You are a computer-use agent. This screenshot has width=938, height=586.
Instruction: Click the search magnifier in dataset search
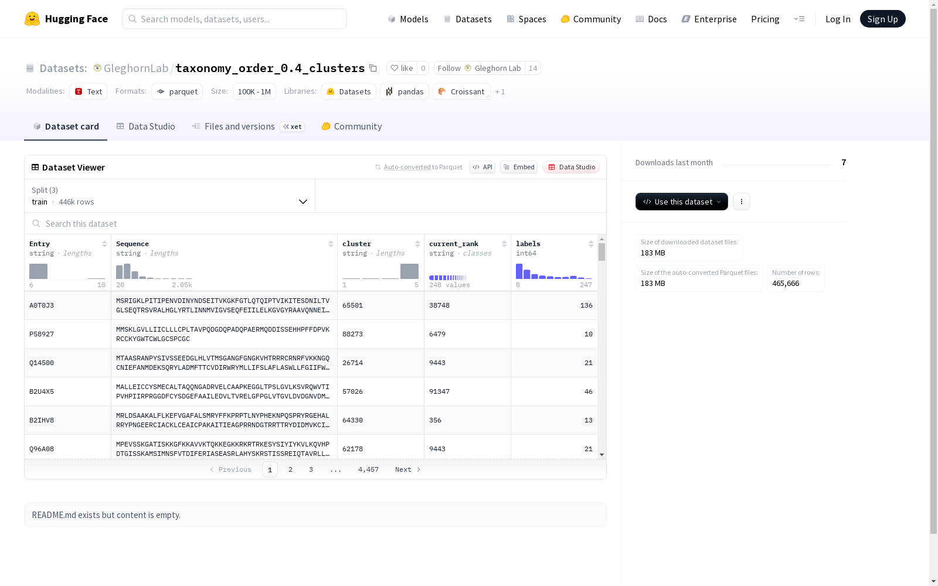pyautogui.click(x=36, y=223)
